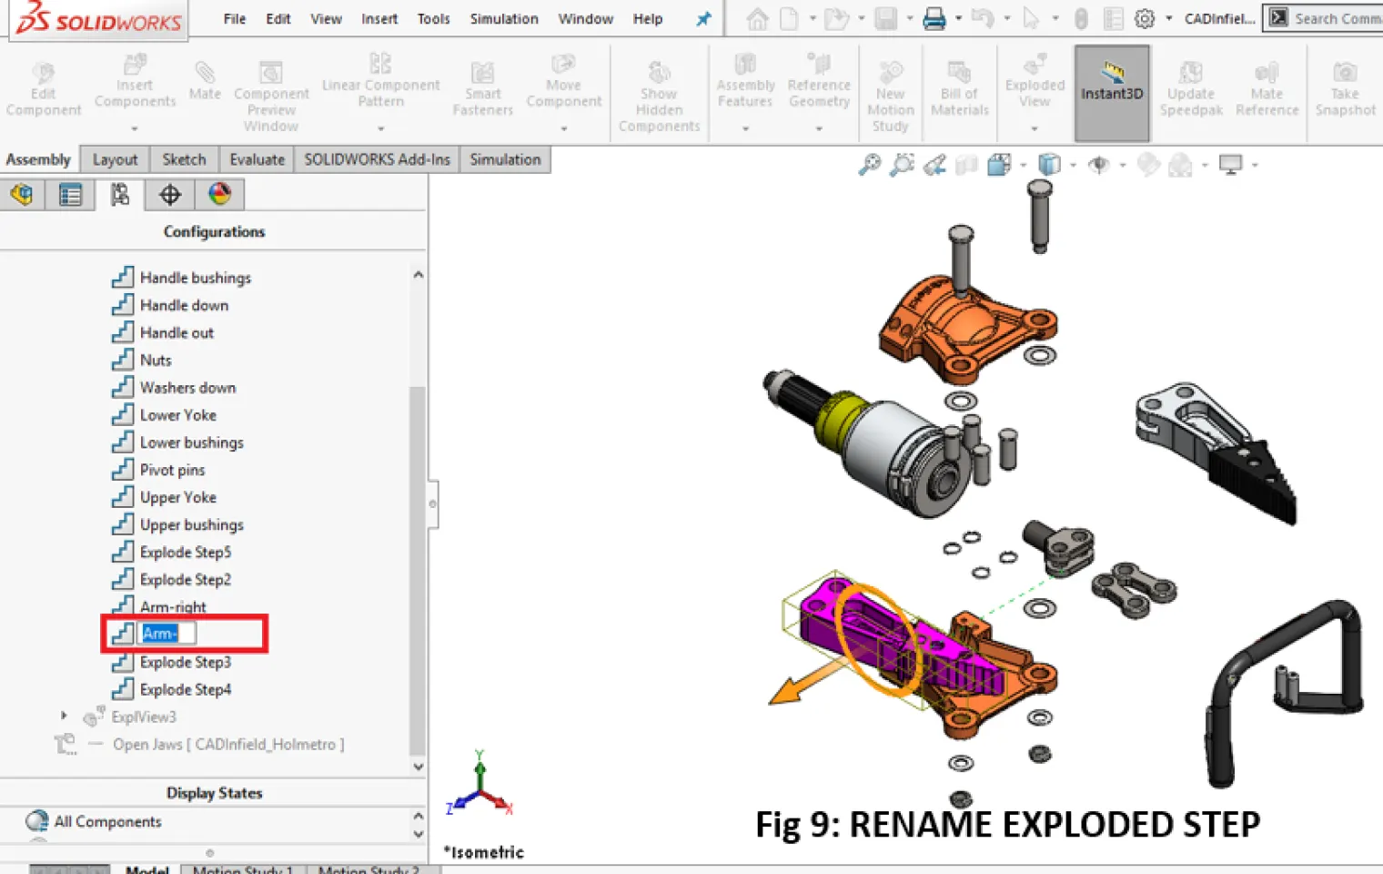The height and width of the screenshot is (874, 1383).
Task: Open the Options gear dropdown arrow
Action: [1169, 18]
